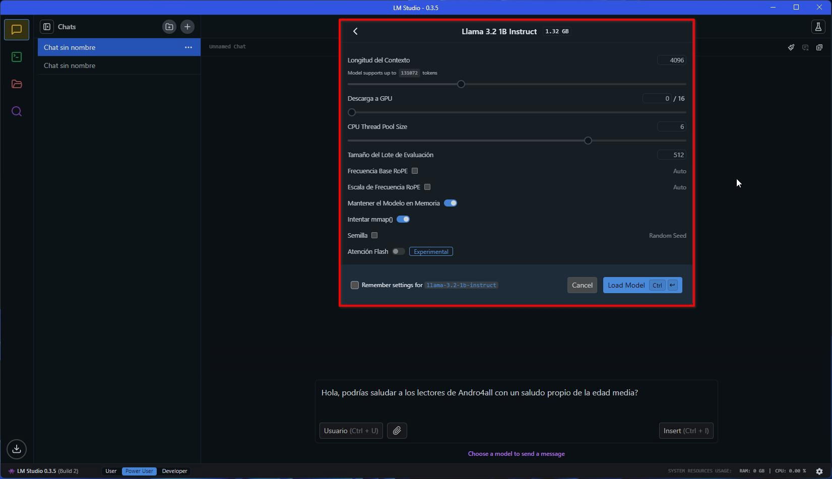Create a new chat folder

169,27
